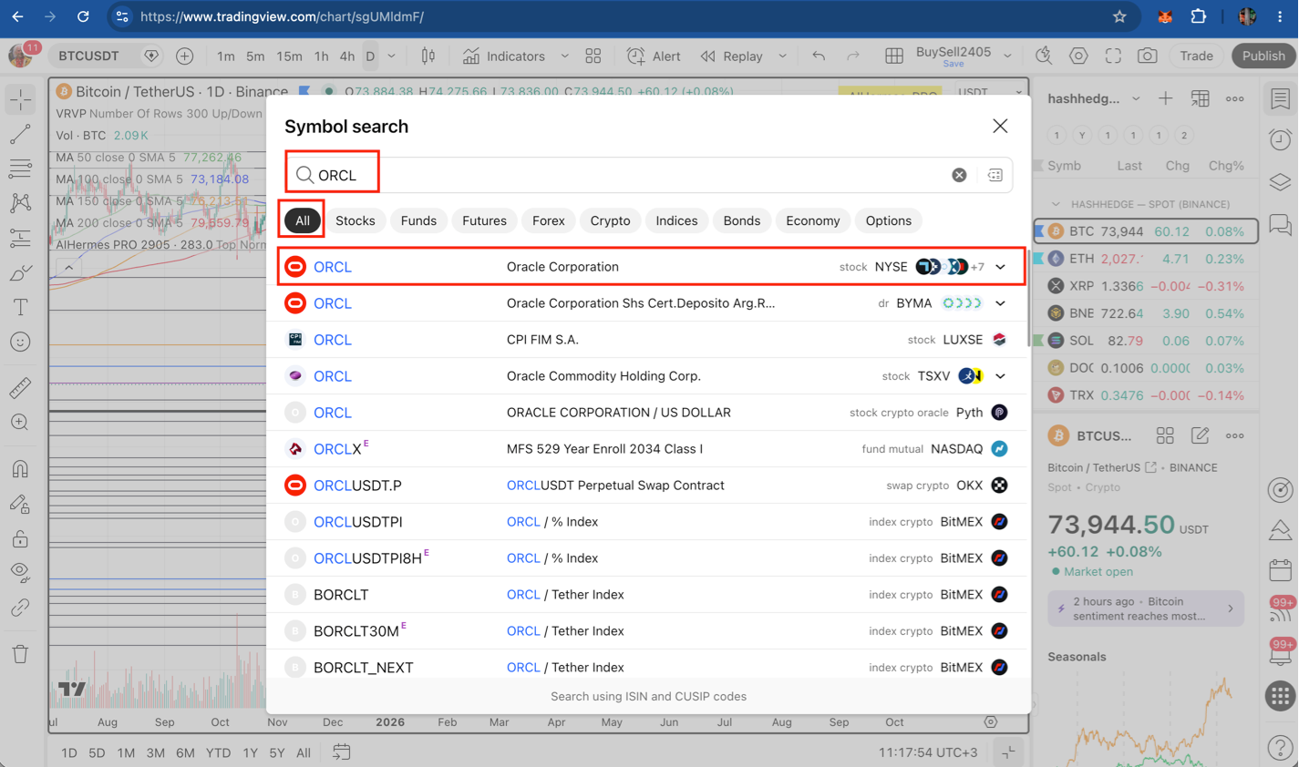Click the compare or add symbol plus icon
The height and width of the screenshot is (767, 1299).
[x=185, y=56]
